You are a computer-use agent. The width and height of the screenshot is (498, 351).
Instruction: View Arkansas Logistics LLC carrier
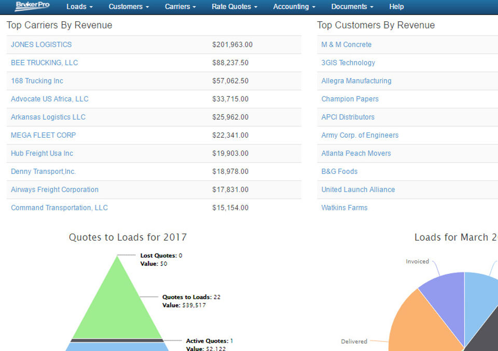(48, 117)
